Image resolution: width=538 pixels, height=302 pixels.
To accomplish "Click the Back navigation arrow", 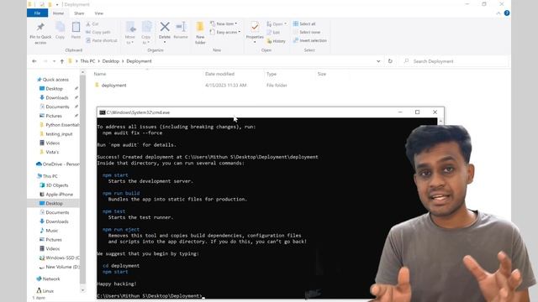I will [34, 61].
